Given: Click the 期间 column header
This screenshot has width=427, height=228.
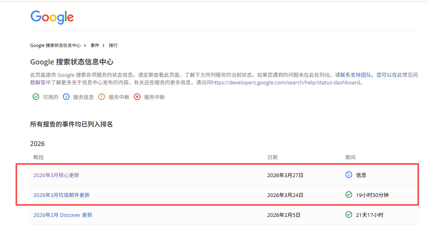Looking at the screenshot, I should tap(350, 157).
